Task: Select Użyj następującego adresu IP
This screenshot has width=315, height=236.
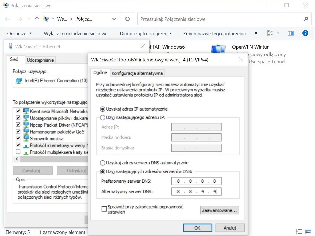Action: point(102,117)
